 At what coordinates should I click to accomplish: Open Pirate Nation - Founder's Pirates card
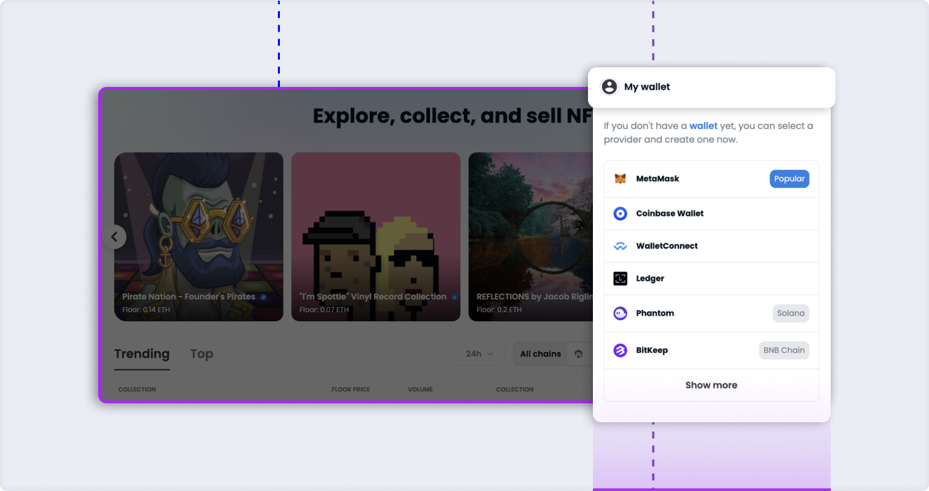pyautogui.click(x=199, y=237)
